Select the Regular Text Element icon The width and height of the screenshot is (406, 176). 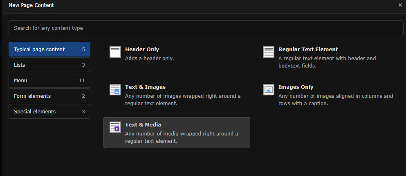pos(269,52)
